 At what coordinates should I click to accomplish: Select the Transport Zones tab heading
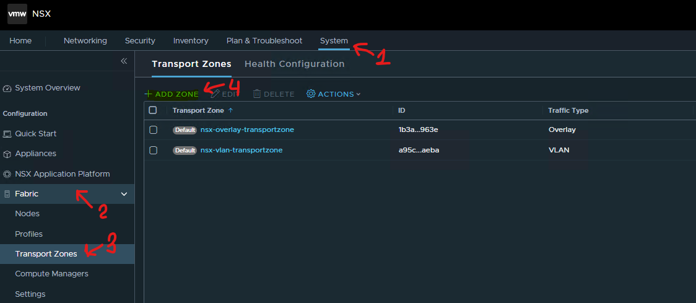coord(191,64)
